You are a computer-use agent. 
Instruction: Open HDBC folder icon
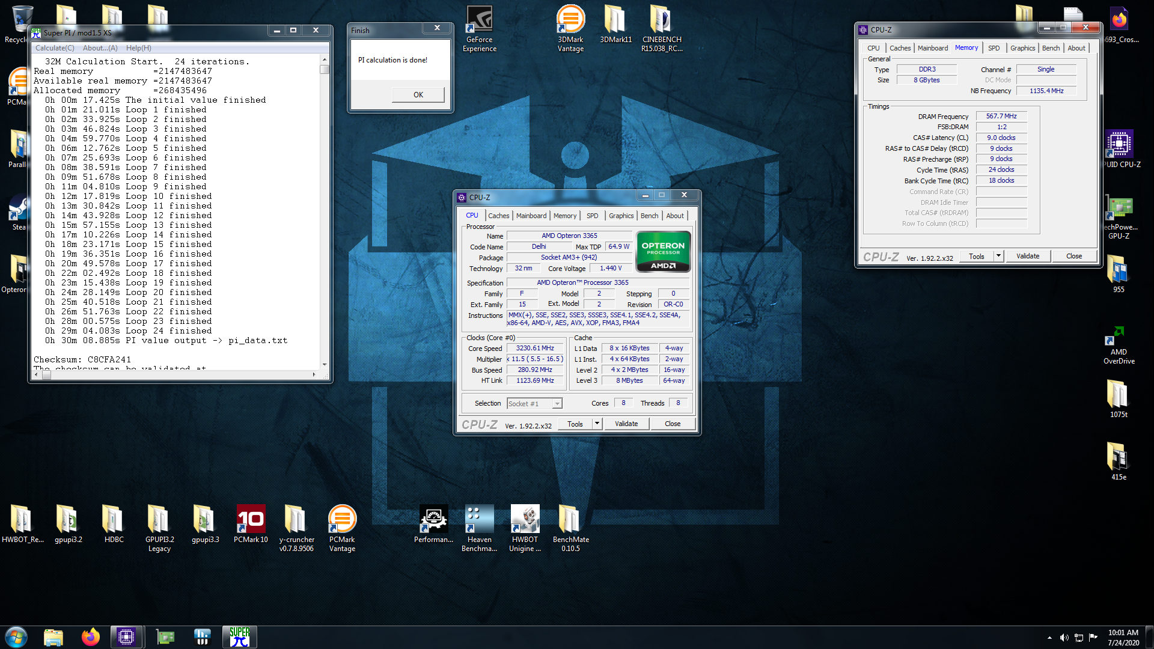(x=114, y=524)
